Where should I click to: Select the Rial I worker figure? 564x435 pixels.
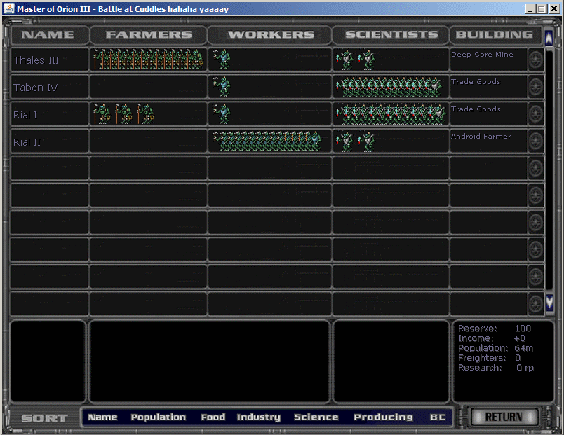(222, 114)
